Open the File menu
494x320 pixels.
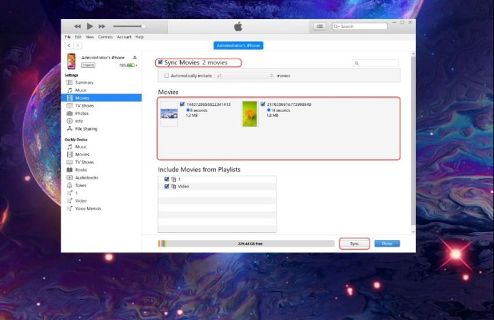[x=68, y=37]
